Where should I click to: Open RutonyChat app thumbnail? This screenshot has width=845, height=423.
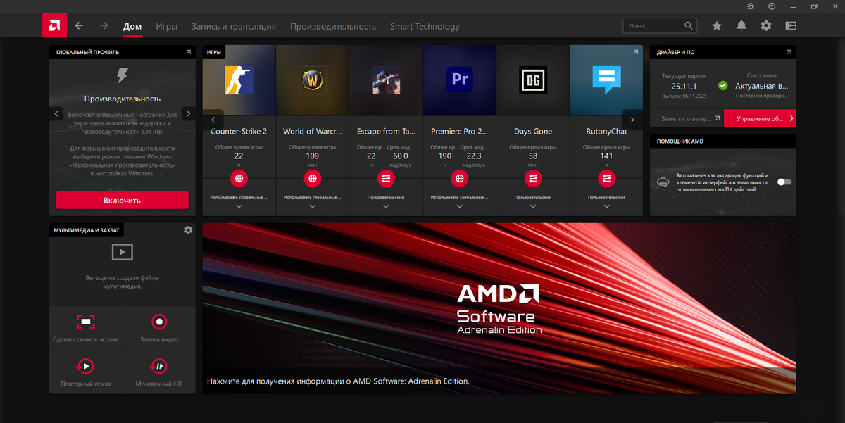[606, 80]
